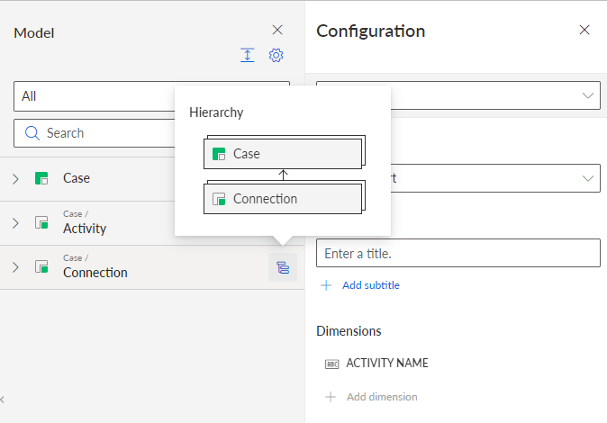The height and width of the screenshot is (423, 607).
Task: Open the second Configuration dropdown chevron
Action: point(588,178)
